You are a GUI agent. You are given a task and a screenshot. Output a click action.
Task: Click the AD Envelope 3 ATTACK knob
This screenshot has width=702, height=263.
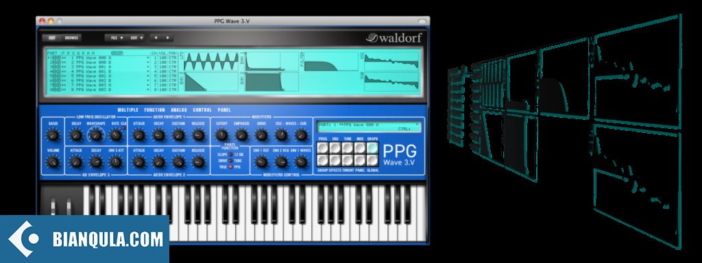pos(76,162)
